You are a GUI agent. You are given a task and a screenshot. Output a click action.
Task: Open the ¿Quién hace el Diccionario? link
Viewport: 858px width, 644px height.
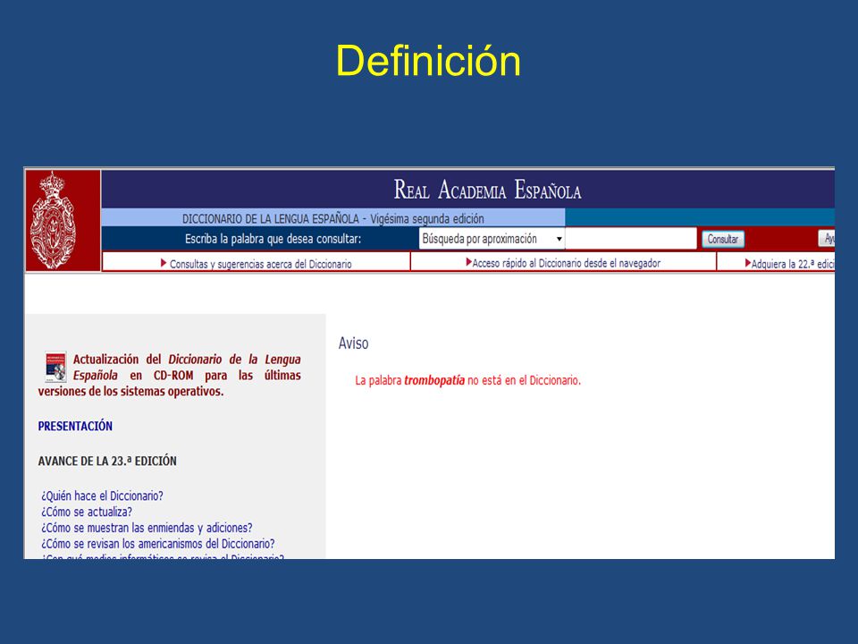coord(102,496)
